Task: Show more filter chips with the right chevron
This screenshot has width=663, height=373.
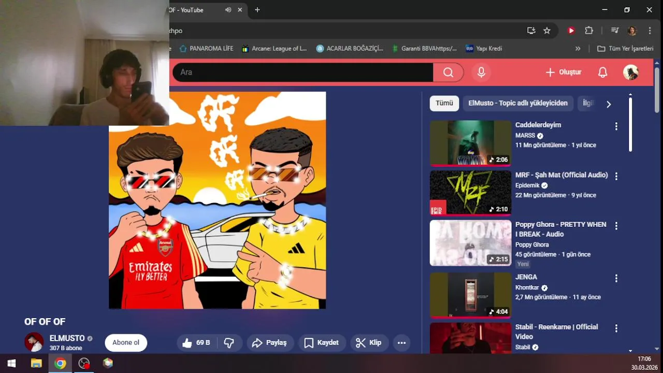Action: point(609,104)
